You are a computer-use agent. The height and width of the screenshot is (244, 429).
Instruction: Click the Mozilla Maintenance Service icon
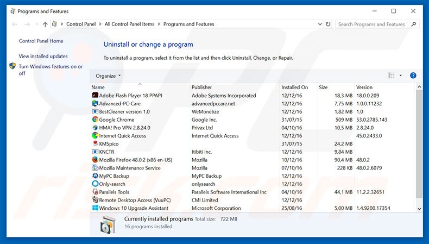[x=95, y=167]
